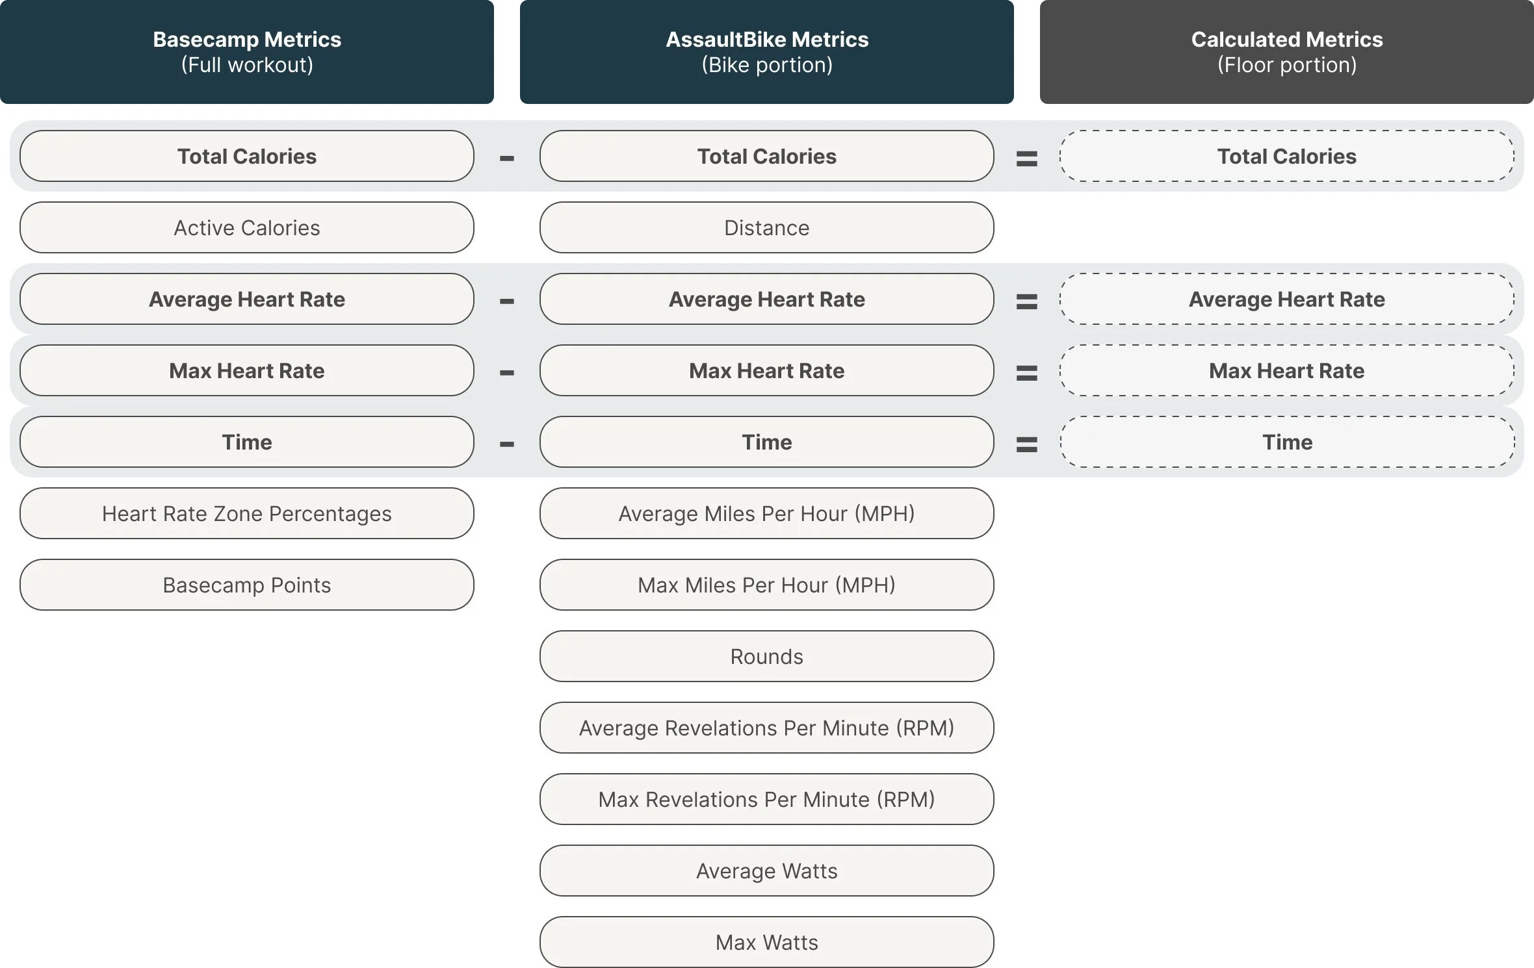Click equals sign in Max Heart Rate row
The width and height of the screenshot is (1534, 968).
(1027, 373)
